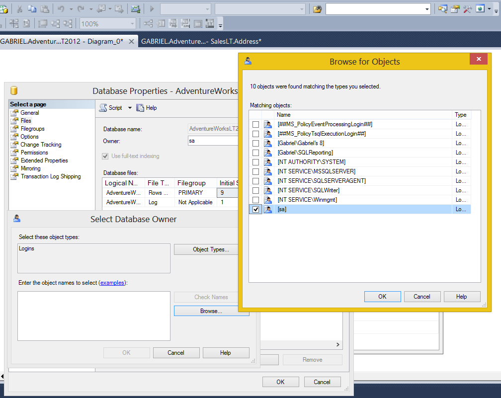The height and width of the screenshot is (398, 501).
Task: Click the Owner text field containing sa
Action: [213, 141]
